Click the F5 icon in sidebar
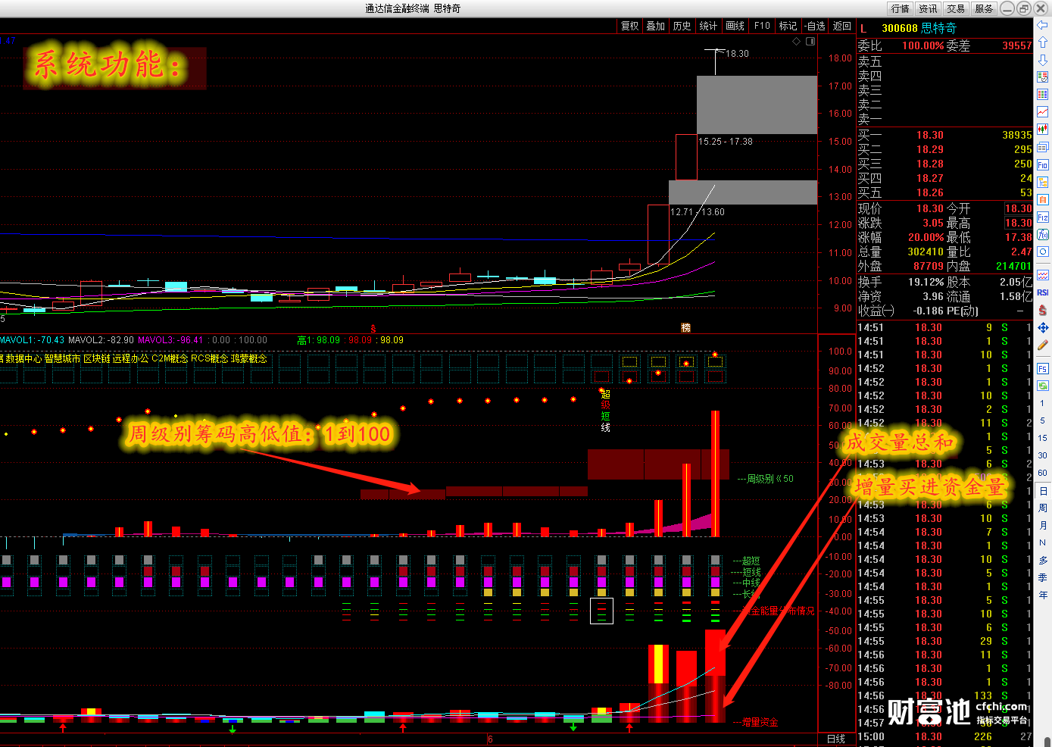This screenshot has height=747, width=1052. [x=1043, y=369]
